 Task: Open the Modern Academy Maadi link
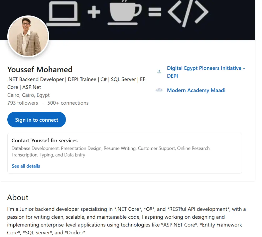[196, 90]
